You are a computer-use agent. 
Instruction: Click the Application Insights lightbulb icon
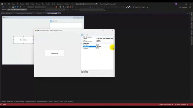click(134, 7)
